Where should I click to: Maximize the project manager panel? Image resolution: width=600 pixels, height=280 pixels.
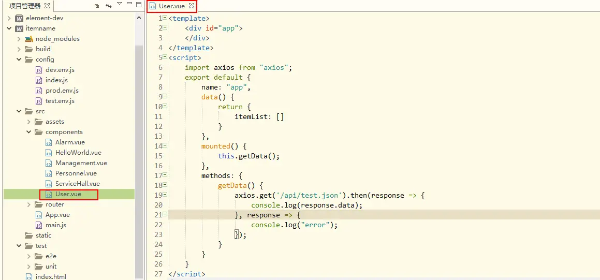tap(139, 5)
